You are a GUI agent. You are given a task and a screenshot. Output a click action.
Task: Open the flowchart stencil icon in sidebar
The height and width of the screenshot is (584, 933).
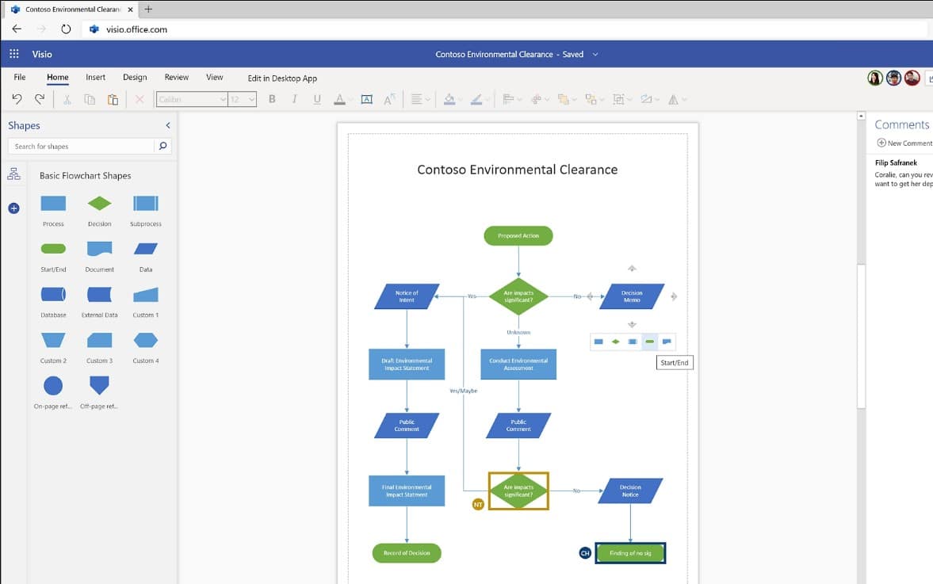click(x=13, y=174)
